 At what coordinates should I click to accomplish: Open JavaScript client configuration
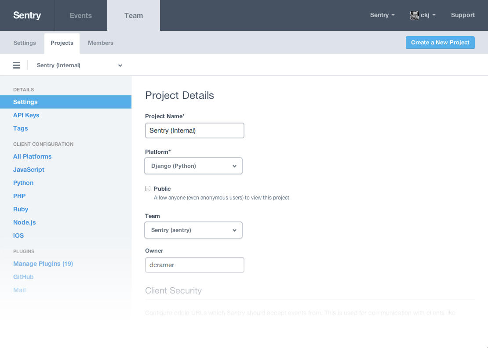[29, 170]
